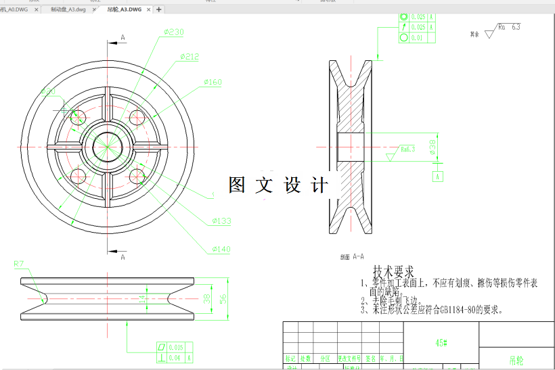Select the R7 radius dimension label
Image resolution: width=555 pixels, height=370 pixels.
(x=19, y=264)
